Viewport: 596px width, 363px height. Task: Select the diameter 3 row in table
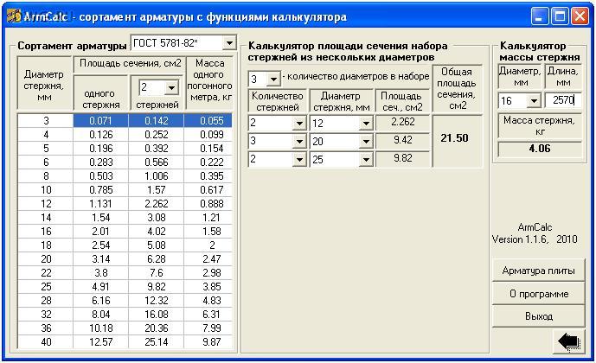(46, 121)
